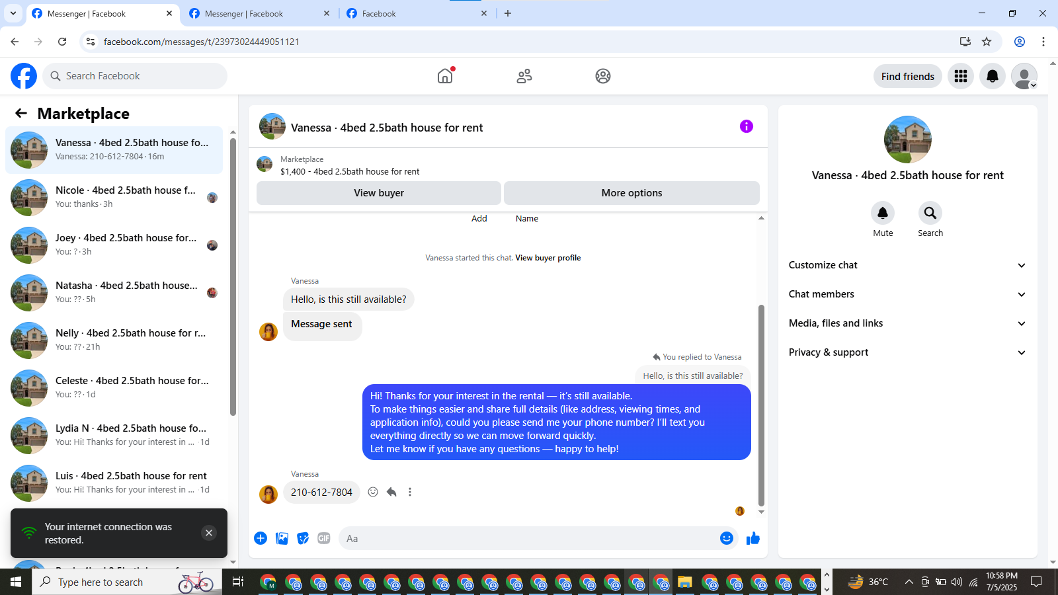Image resolution: width=1058 pixels, height=595 pixels.
Task: Show hidden system tray icons
Action: point(909,582)
